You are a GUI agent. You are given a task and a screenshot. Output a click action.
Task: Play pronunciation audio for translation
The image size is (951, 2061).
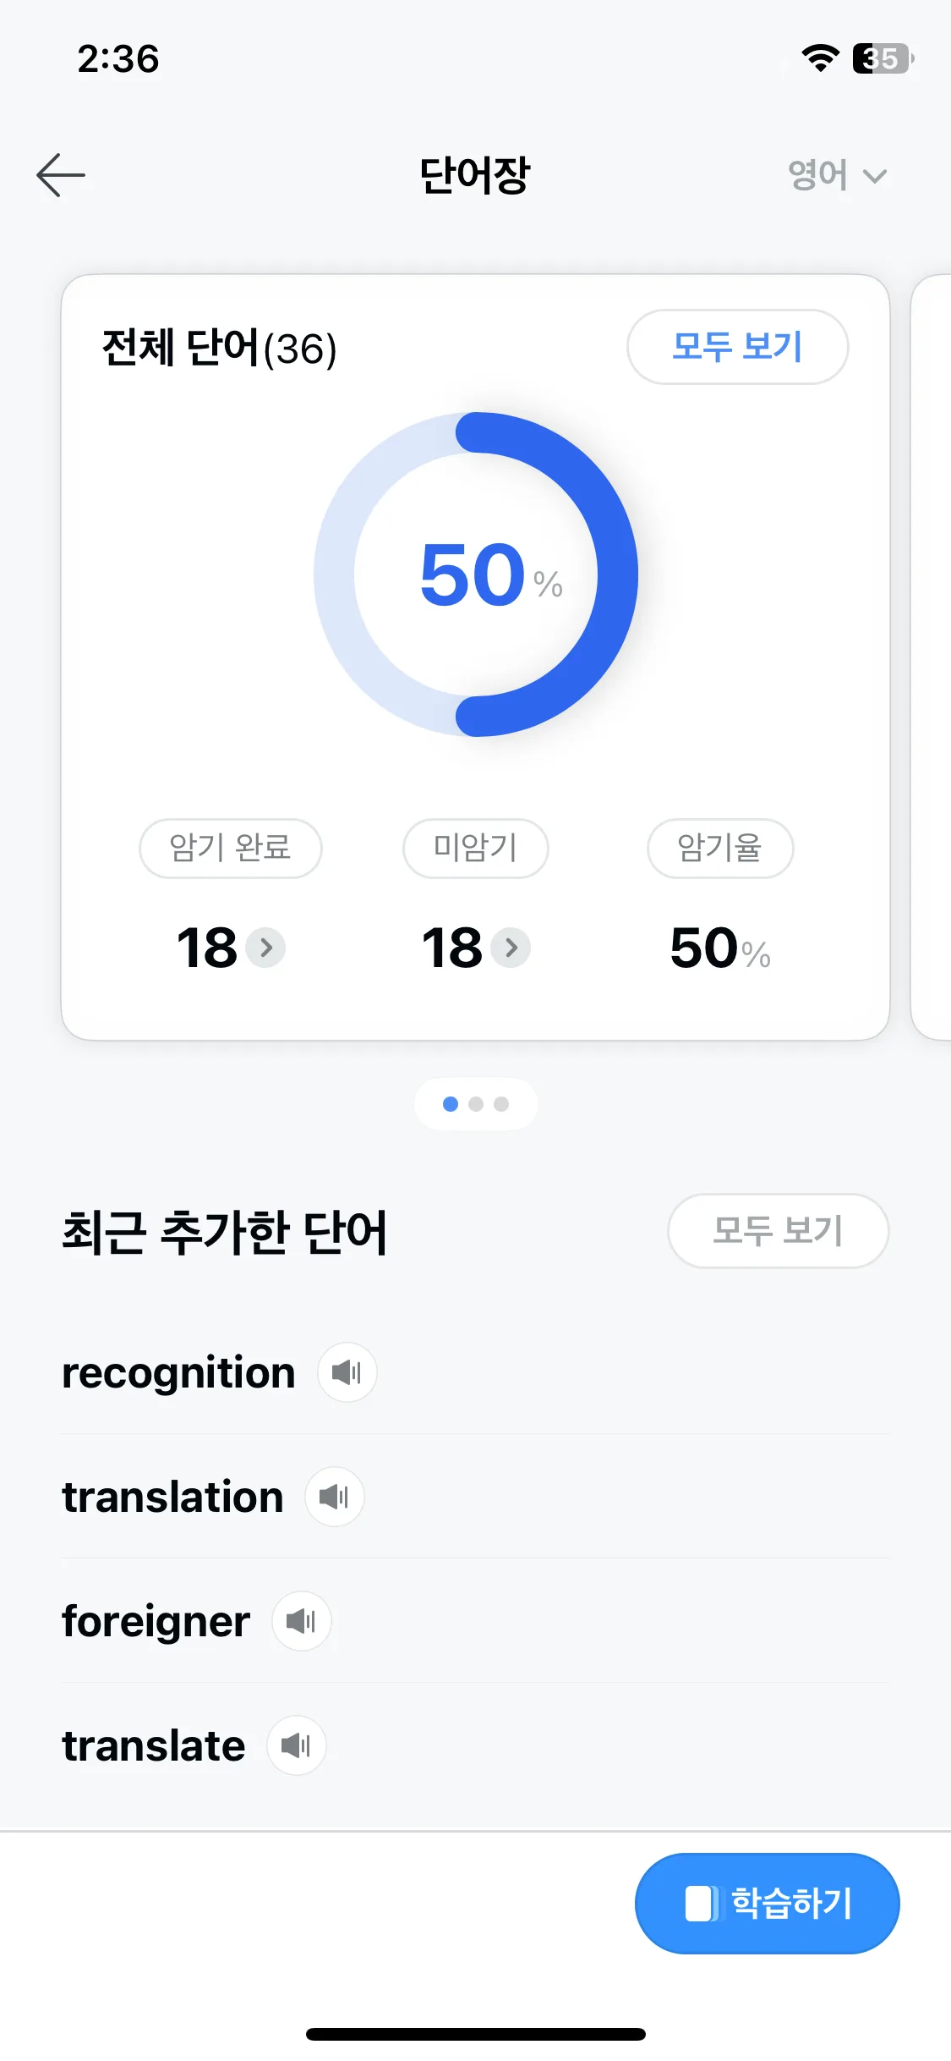click(x=334, y=1497)
